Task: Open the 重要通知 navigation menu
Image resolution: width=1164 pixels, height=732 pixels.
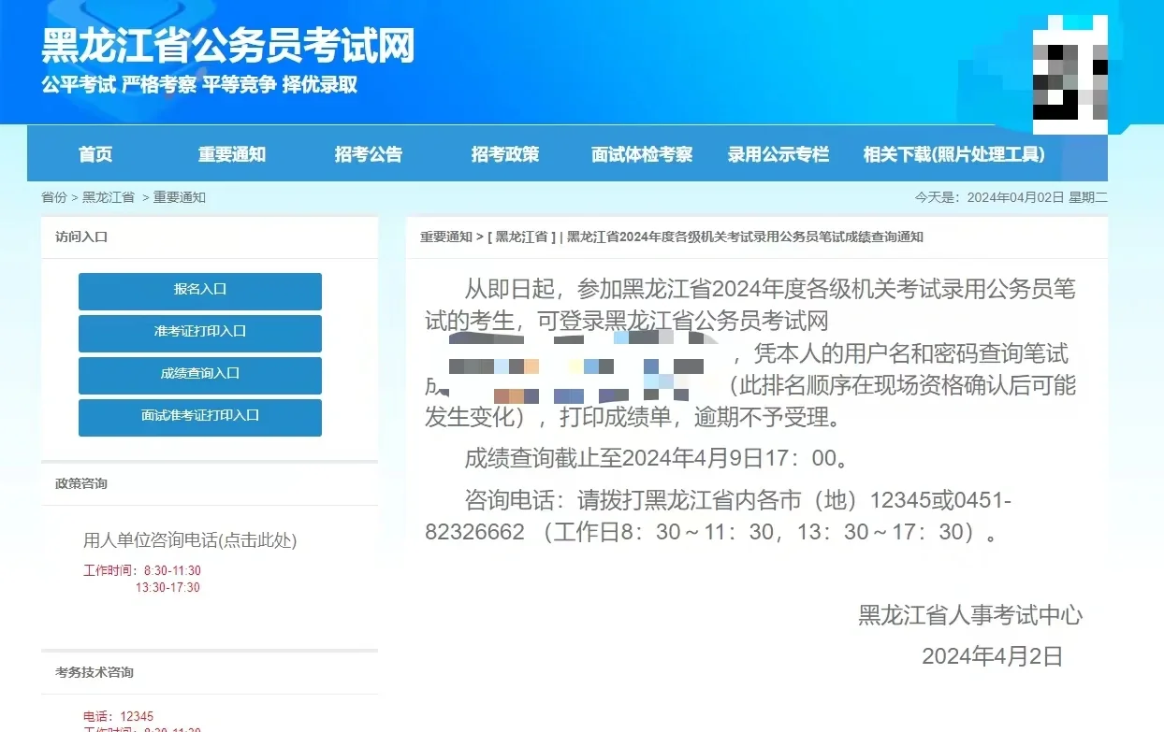Action: pos(231,154)
